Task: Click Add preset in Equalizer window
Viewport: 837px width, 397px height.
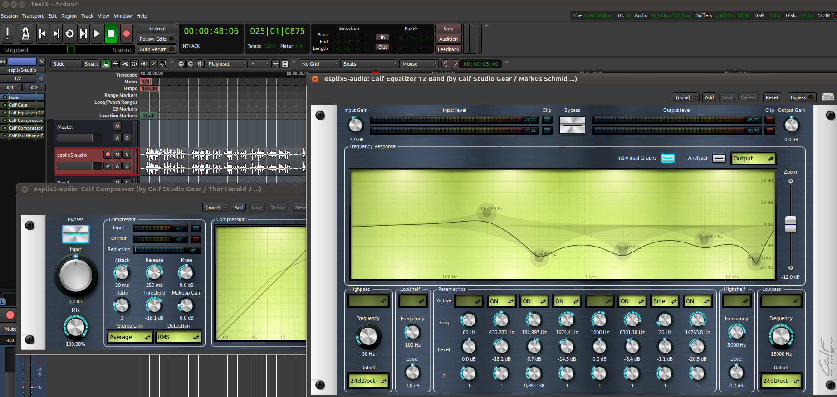Action: [709, 97]
